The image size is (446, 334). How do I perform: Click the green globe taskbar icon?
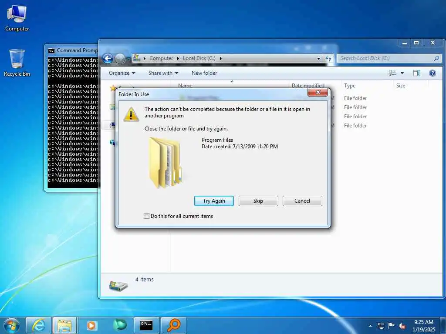(119, 325)
